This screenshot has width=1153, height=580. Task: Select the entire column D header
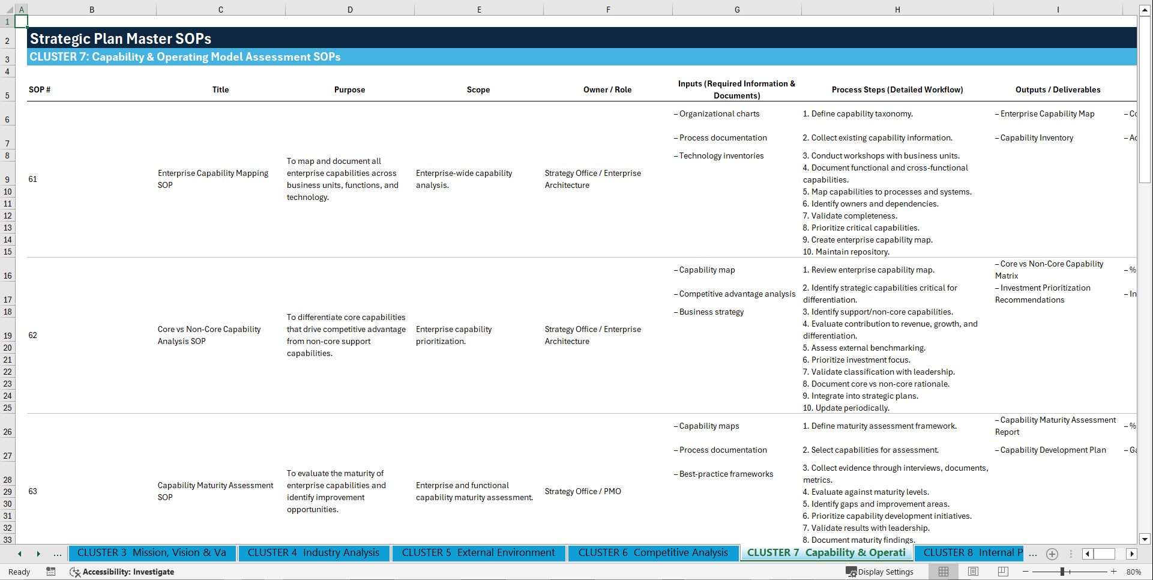[350, 10]
